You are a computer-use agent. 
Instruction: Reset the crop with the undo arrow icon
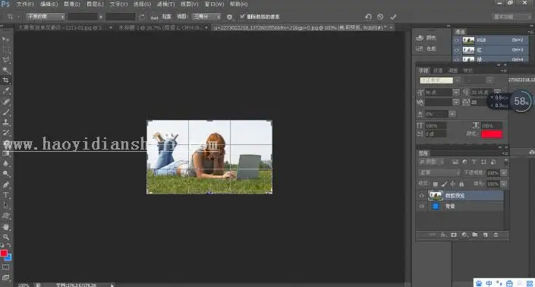click(x=368, y=17)
